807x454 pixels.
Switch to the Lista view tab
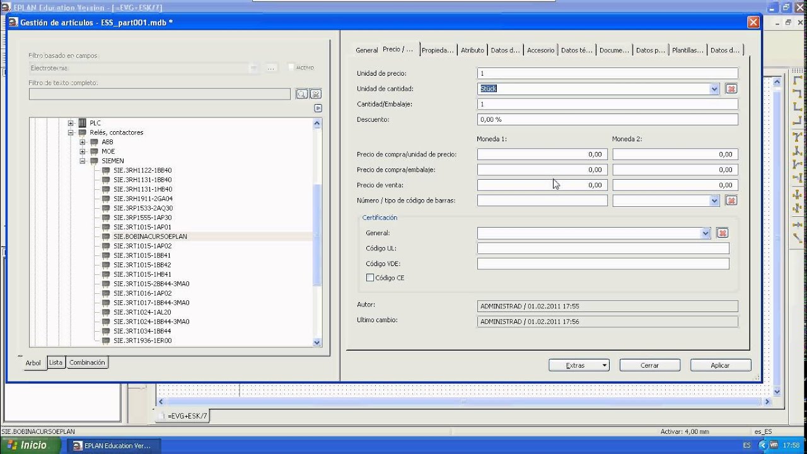(x=56, y=363)
